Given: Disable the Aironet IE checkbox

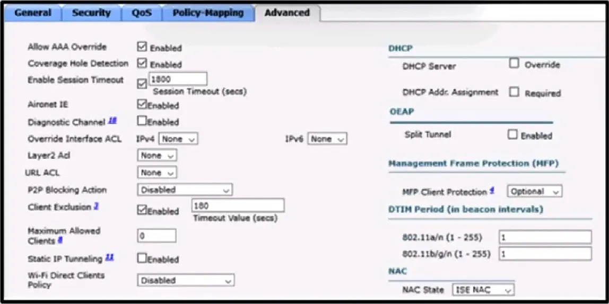Looking at the screenshot, I should (x=142, y=104).
